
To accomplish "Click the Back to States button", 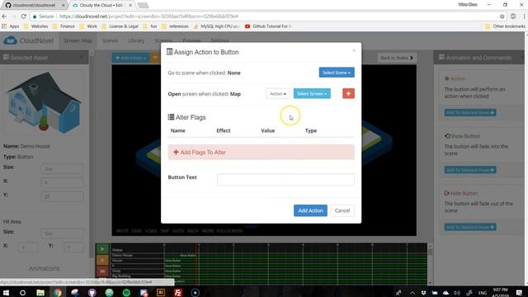I will click(x=396, y=58).
